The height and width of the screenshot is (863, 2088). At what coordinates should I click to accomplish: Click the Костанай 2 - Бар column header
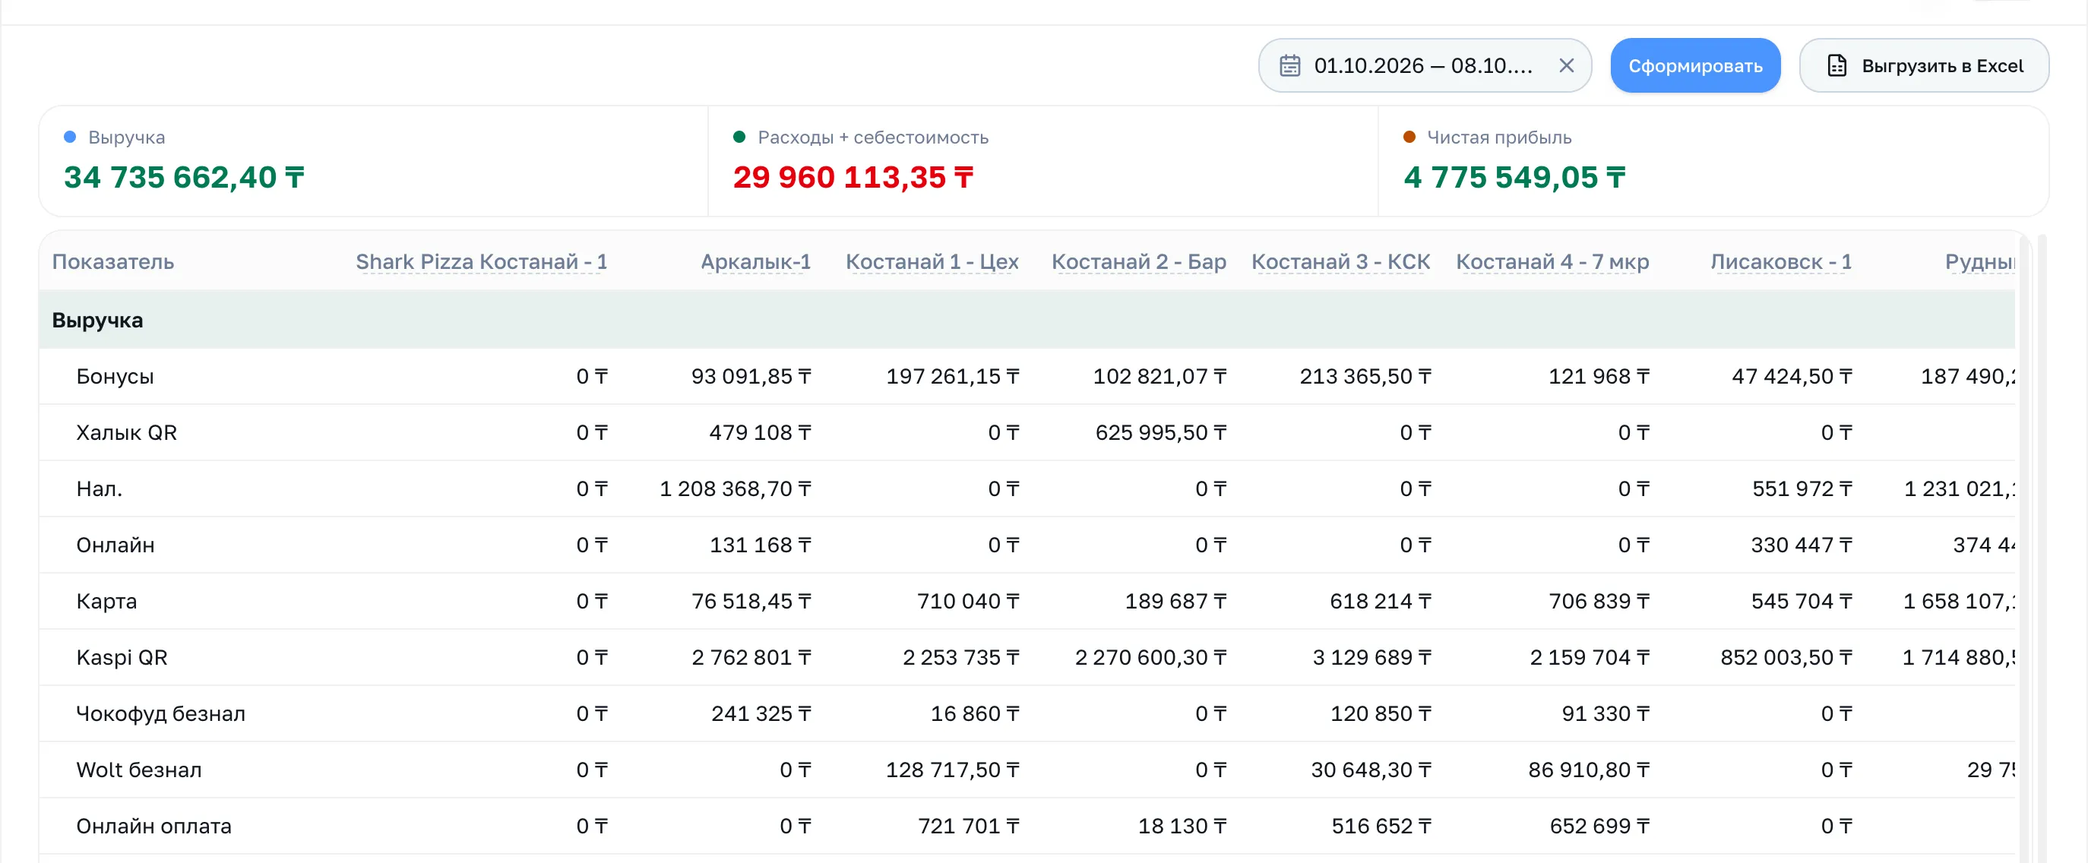point(1139,262)
